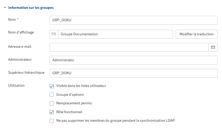Screen dimensions: 222x130
Task: Collapse the Information sur les groupes section
Action: pyautogui.click(x=5, y=8)
